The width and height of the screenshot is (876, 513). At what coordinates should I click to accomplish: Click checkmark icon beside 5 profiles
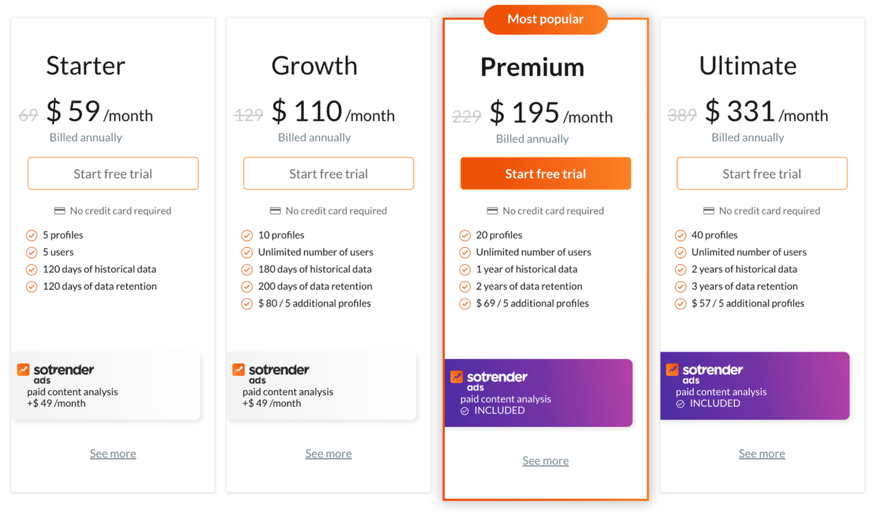[x=31, y=235]
